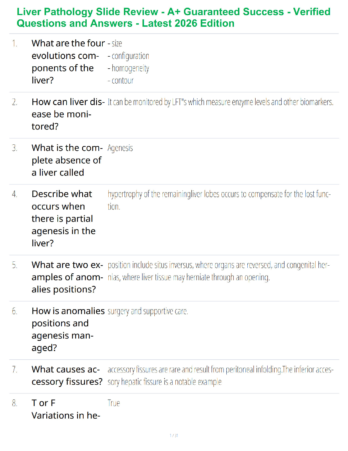This screenshot has width=348, height=451.
Task: Click the 'Agenesis' answer
Action: coord(120,148)
